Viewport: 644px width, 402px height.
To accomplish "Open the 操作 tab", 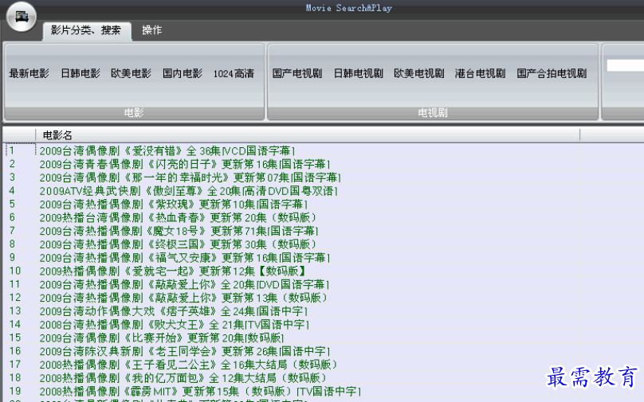I will tap(152, 30).
